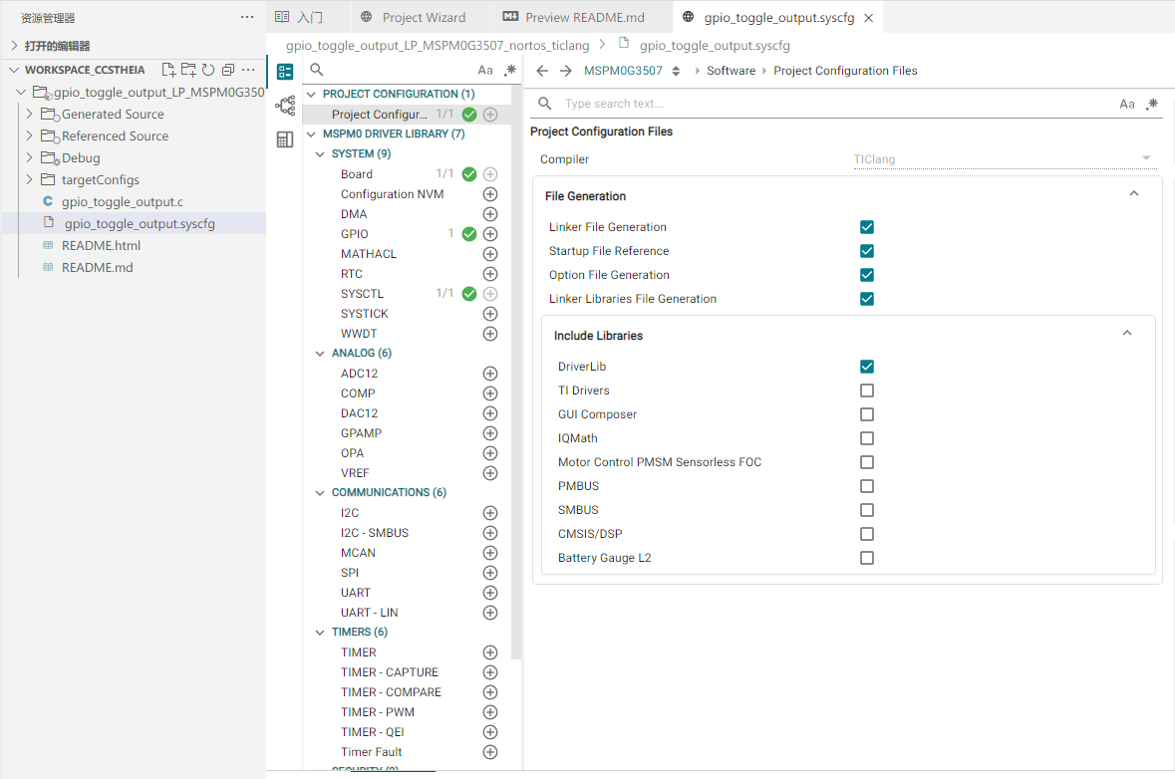Open the device connection graph view icon
This screenshot has width=1175, height=779.
pos(285,106)
